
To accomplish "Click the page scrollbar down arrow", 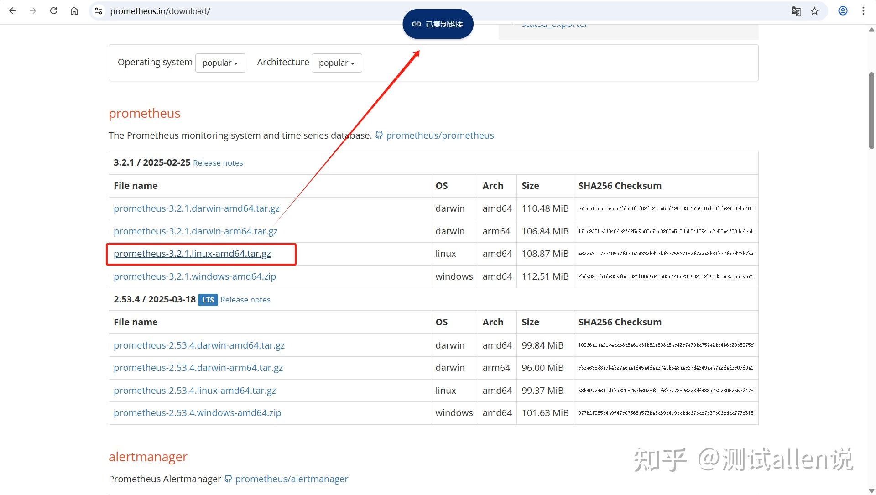I will [871, 490].
